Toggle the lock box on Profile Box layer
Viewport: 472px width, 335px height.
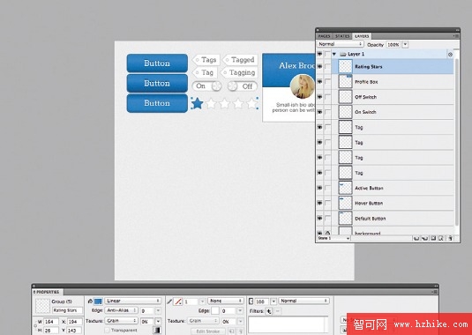pyautogui.click(x=327, y=81)
